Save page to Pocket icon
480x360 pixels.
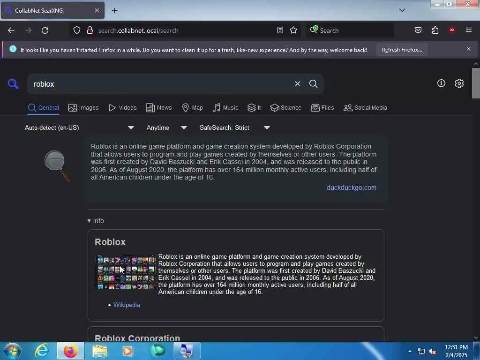[x=418, y=30]
